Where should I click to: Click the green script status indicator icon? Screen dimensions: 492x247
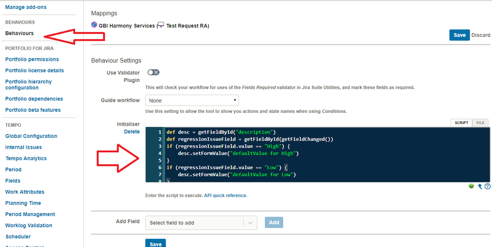[471, 186]
